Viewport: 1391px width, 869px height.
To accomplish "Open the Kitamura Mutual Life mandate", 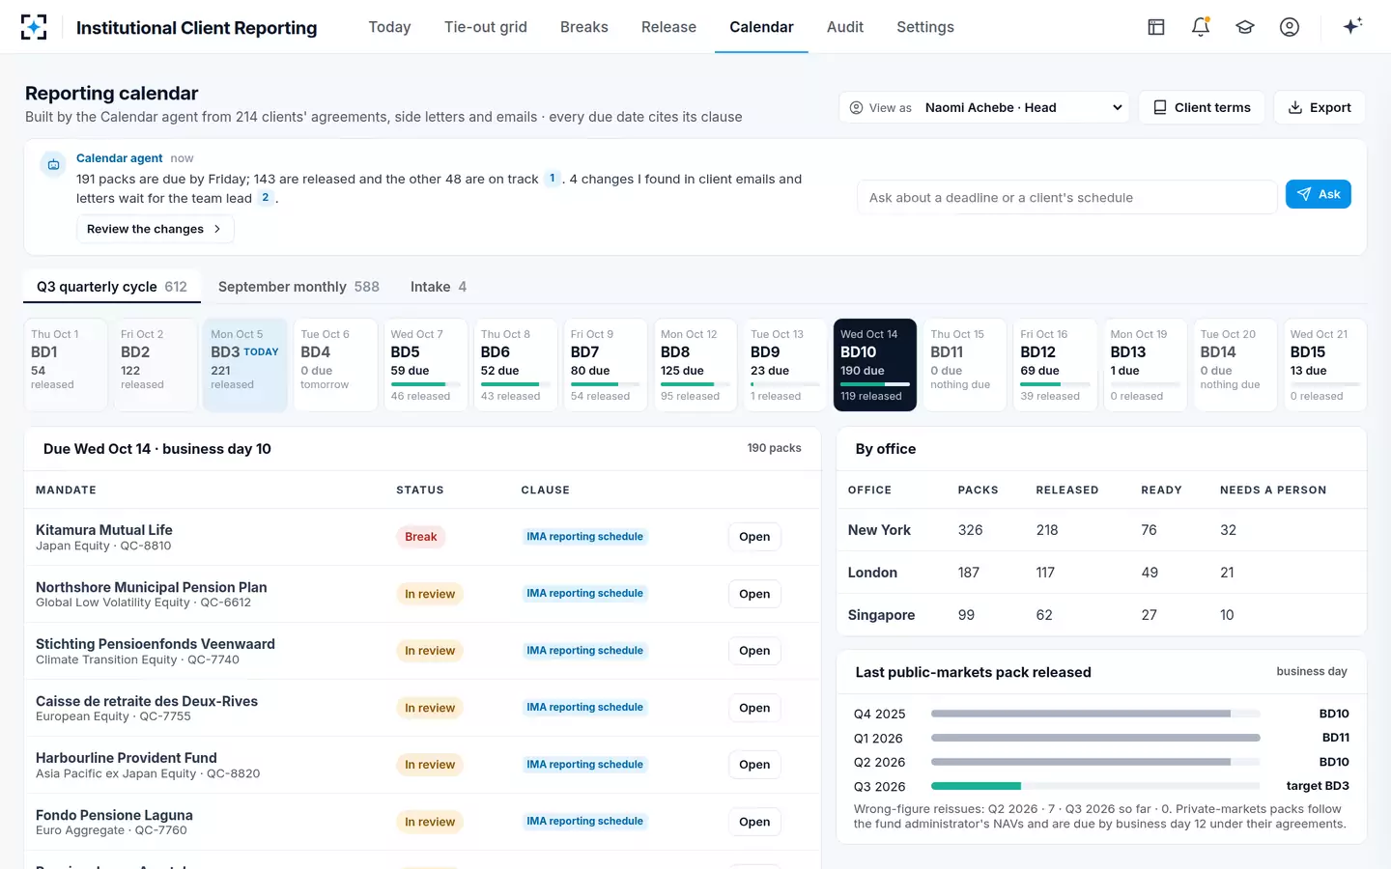I will [754, 537].
